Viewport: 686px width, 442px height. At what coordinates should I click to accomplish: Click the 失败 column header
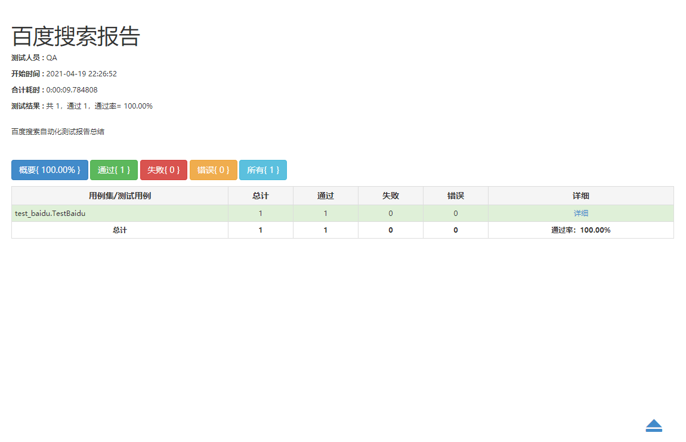coord(391,196)
